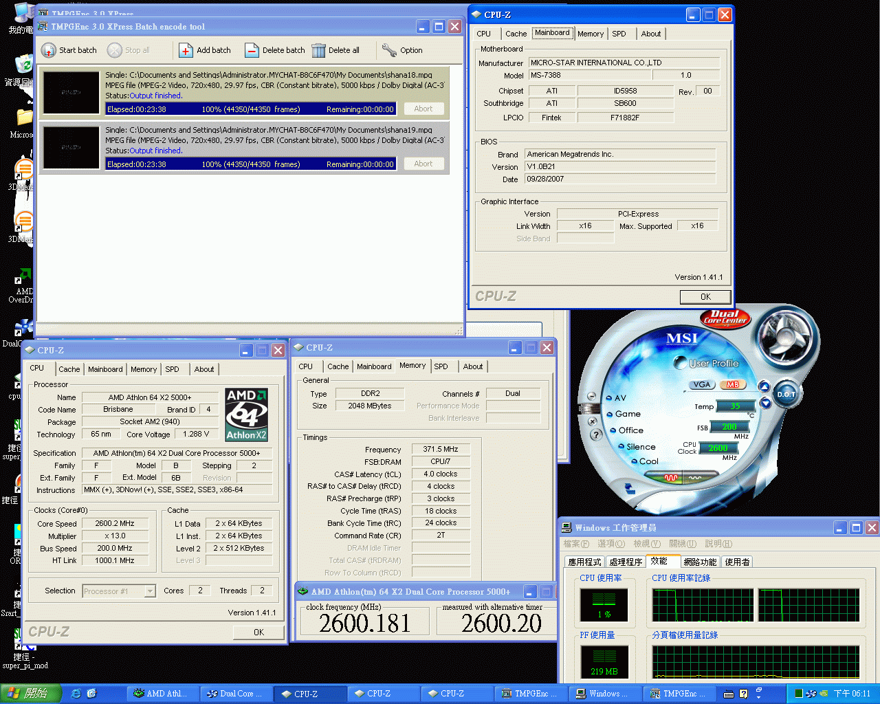Click the D.O.T round button
Viewport: 880px width, 704px height.
(x=786, y=394)
